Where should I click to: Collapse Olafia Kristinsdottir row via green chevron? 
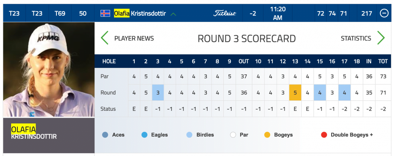tap(173, 14)
